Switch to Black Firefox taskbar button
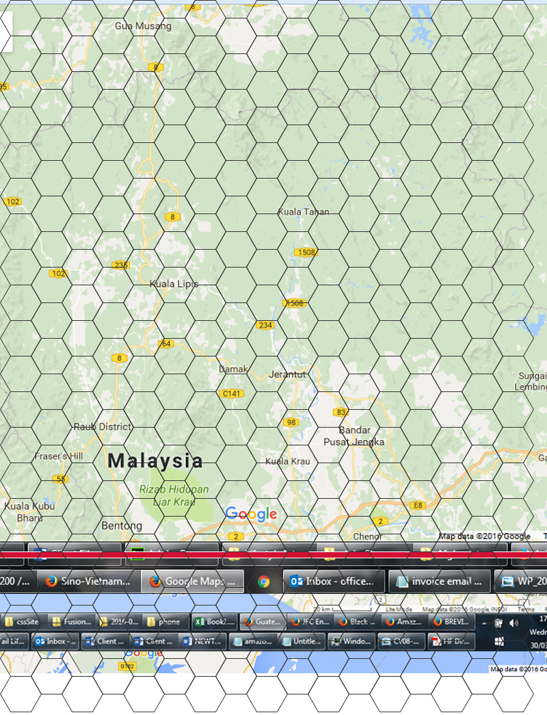Image resolution: width=547 pixels, height=715 pixels. tap(358, 621)
